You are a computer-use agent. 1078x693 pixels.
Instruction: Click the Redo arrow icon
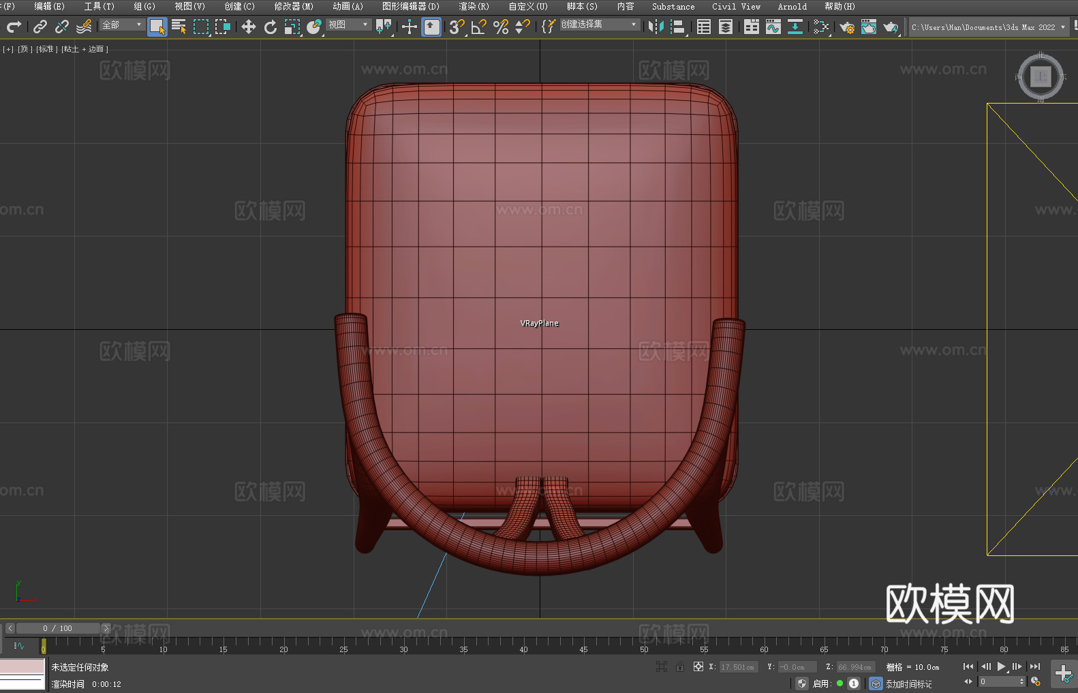coord(14,27)
